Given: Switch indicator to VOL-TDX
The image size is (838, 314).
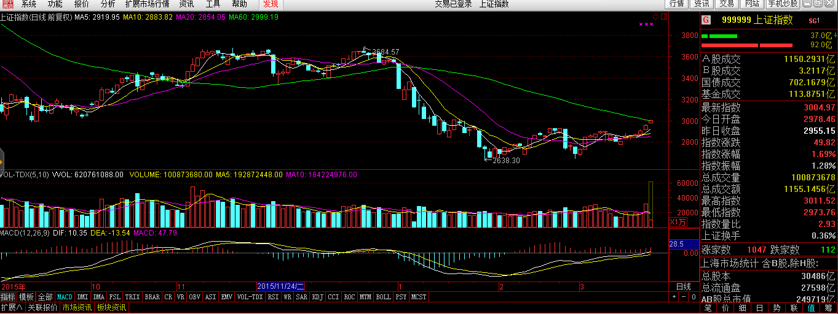Looking at the screenshot, I should 250,297.
